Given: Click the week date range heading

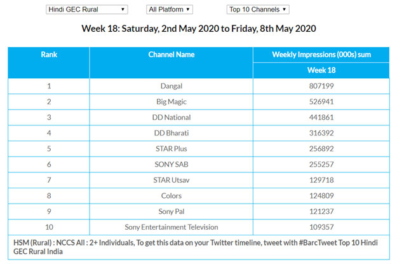Looking at the screenshot, I should [198, 29].
